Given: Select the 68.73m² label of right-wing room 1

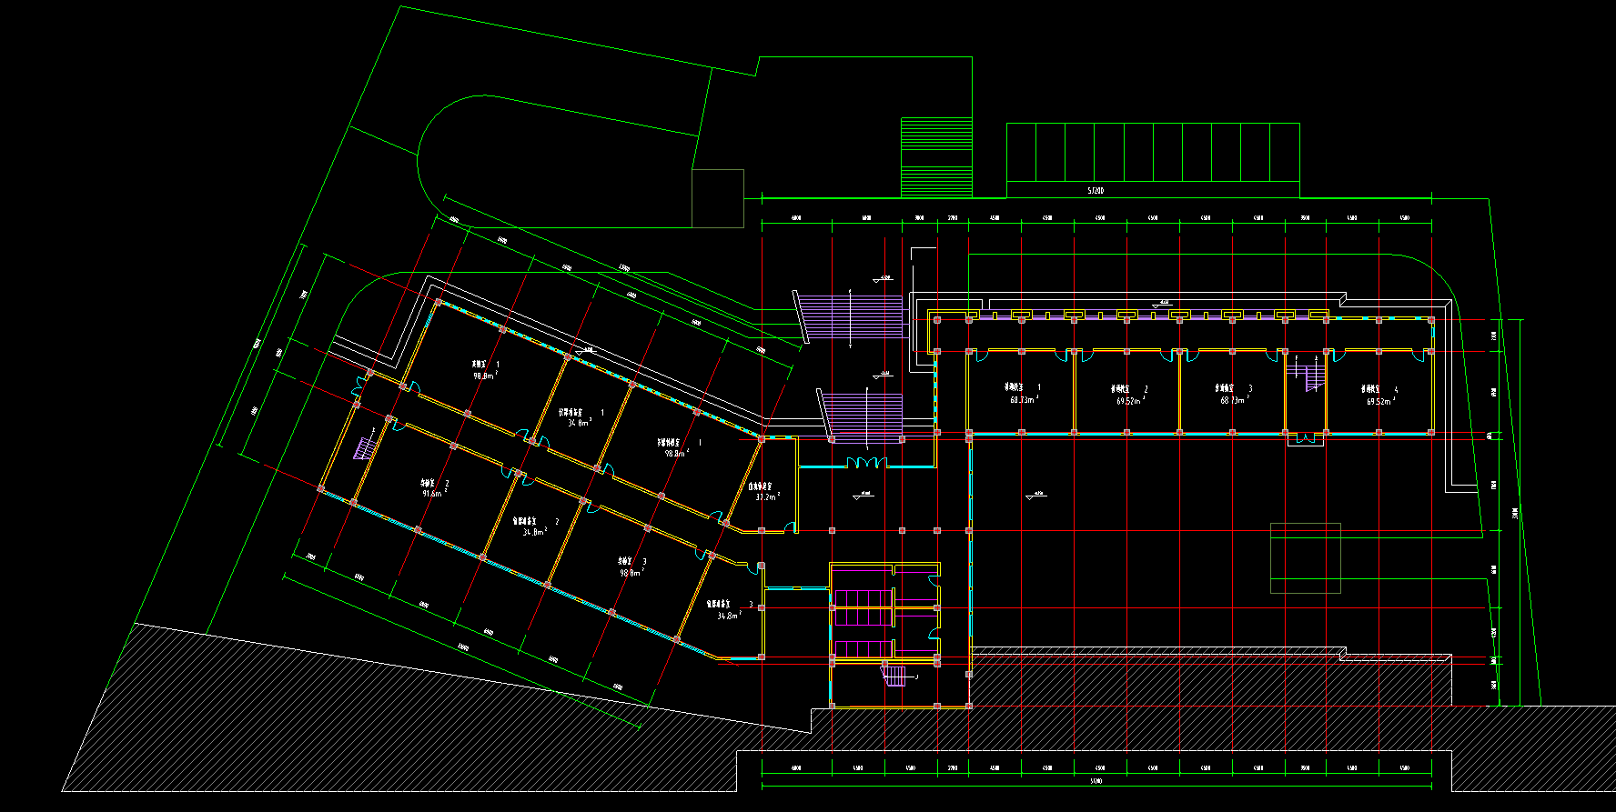Looking at the screenshot, I should point(1025,399).
